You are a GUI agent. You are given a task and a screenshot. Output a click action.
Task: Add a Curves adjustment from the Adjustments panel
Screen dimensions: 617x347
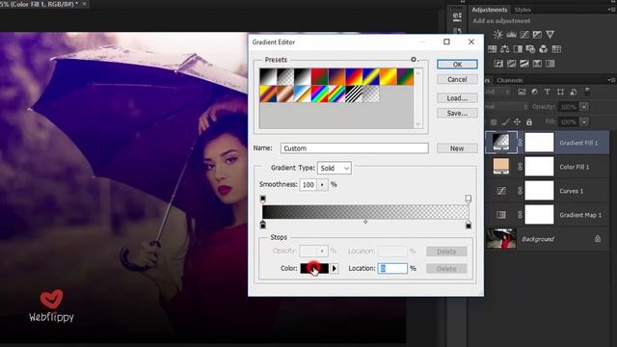coord(524,35)
